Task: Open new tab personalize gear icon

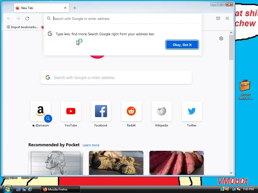Action: (x=221, y=38)
